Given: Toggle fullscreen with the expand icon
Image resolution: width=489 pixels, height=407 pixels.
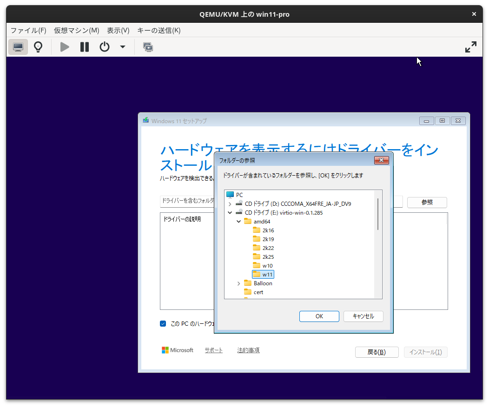Looking at the screenshot, I should [471, 47].
